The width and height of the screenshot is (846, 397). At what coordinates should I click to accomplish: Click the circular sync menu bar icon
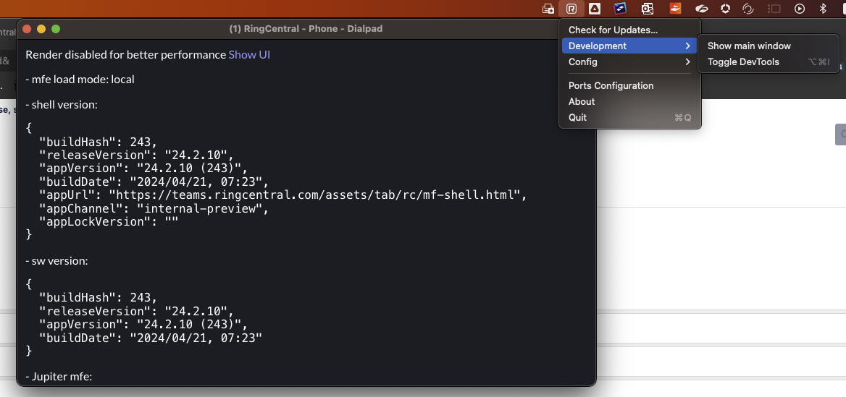747,9
